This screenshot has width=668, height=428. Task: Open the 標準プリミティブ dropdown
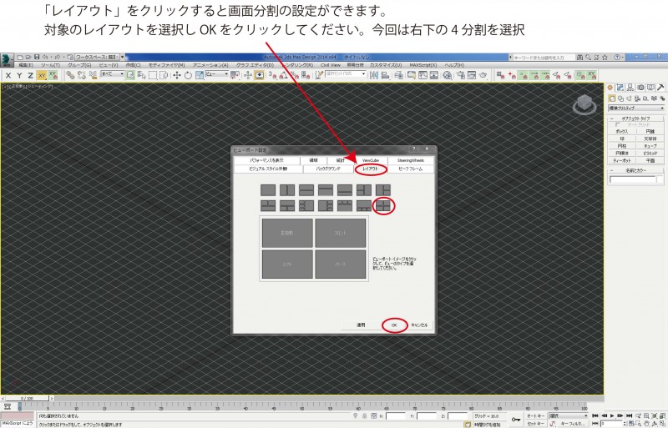(635, 108)
